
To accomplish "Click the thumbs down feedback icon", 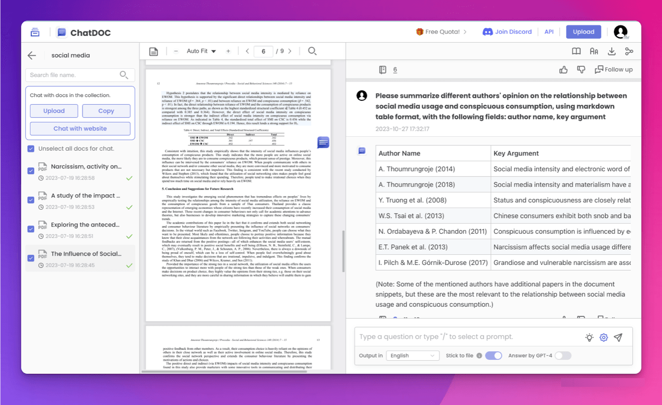I will point(581,70).
